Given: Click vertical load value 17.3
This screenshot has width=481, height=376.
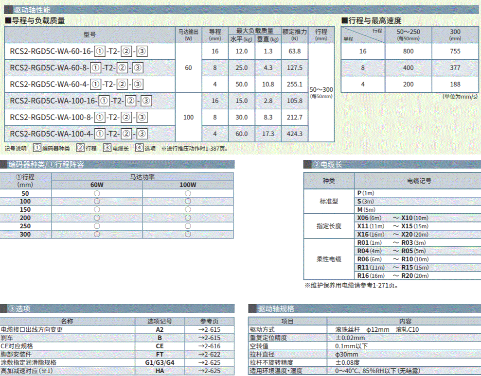Looking at the screenshot, I should coord(268,134).
